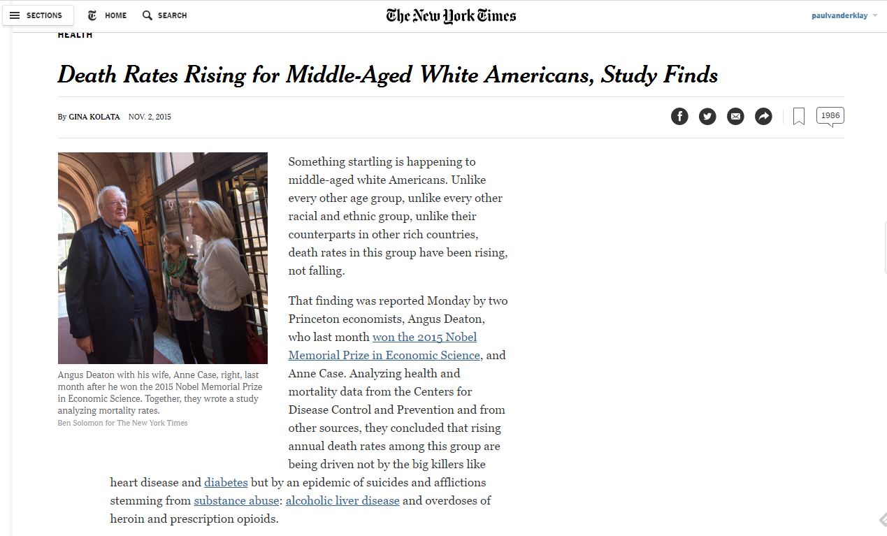Open author Gina Kolata's byline link
The width and height of the screenshot is (887, 536).
point(94,117)
